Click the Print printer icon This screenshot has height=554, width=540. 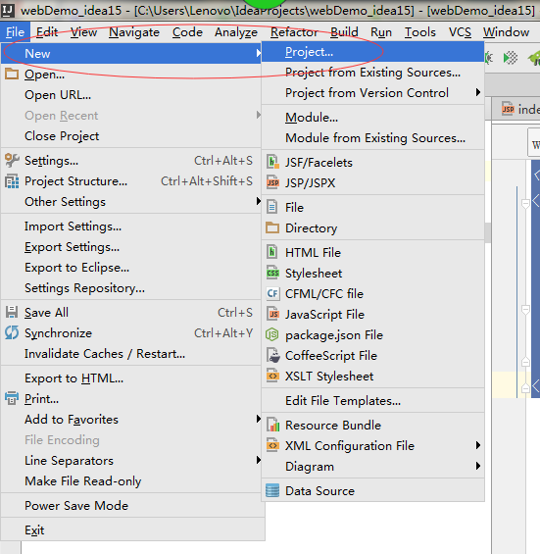[x=12, y=398]
